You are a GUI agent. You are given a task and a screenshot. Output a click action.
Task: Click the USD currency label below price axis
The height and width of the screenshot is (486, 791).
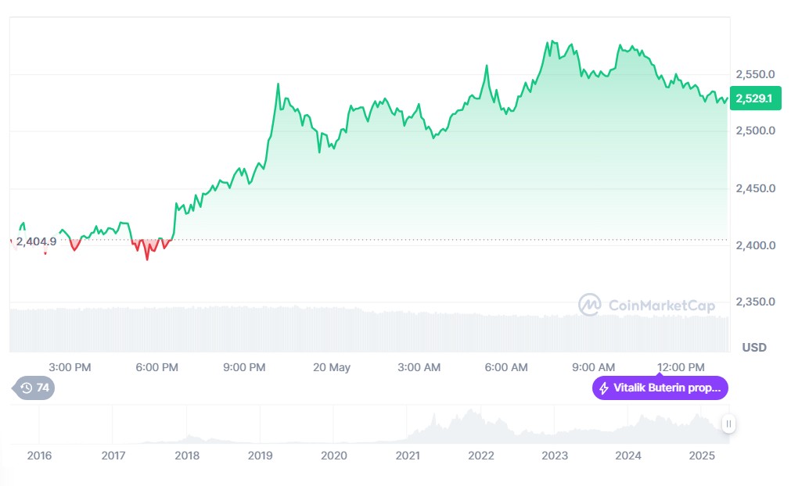coord(753,347)
